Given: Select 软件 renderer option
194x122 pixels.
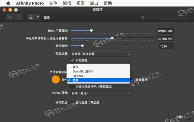Looking at the screenshot, I should click(x=98, y=67).
